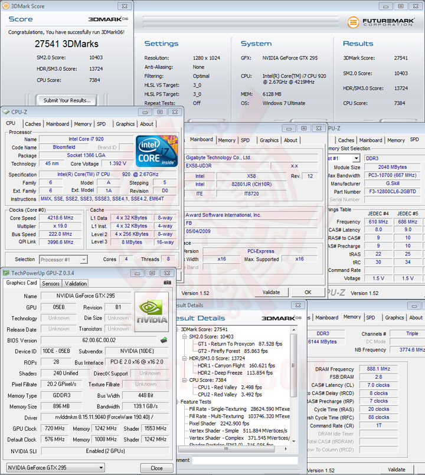Image resolution: width=425 pixels, height=475 pixels.
Task: Click the Futuremark Corporation logo
Action: click(381, 22)
